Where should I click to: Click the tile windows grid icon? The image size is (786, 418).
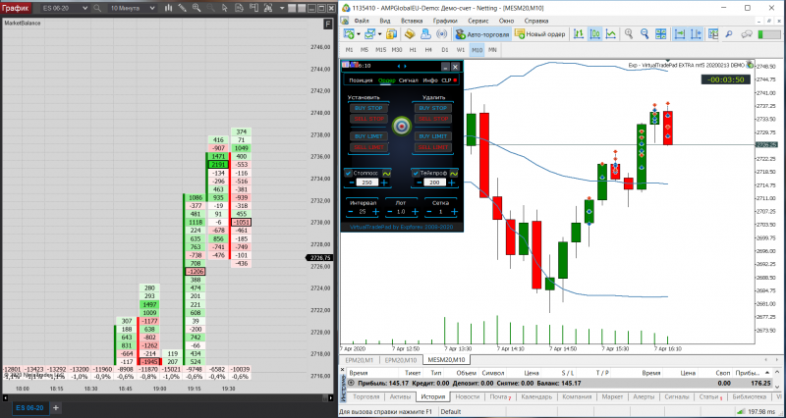click(661, 34)
